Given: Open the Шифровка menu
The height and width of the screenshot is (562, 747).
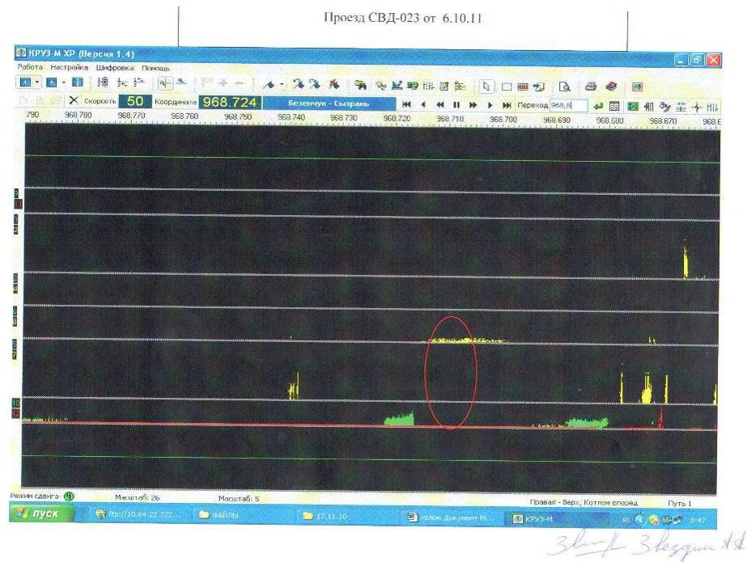Looking at the screenshot, I should tap(115, 68).
